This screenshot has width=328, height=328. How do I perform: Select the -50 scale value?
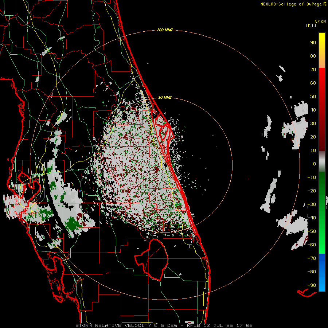click(x=312, y=231)
